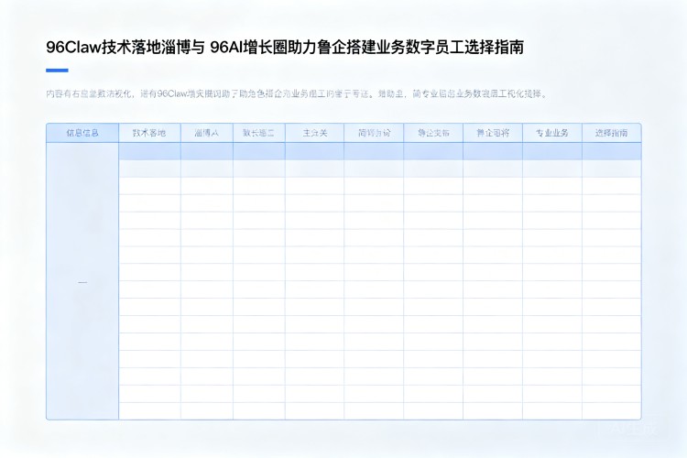Click the dash in the left merged cell
687x458 pixels.
82,282
